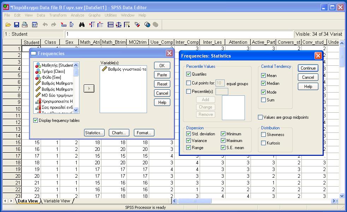
Task: Switch to the Variable View tab
Action: [x=57, y=201]
